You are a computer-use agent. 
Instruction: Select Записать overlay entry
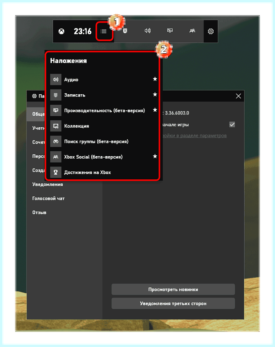coord(104,95)
